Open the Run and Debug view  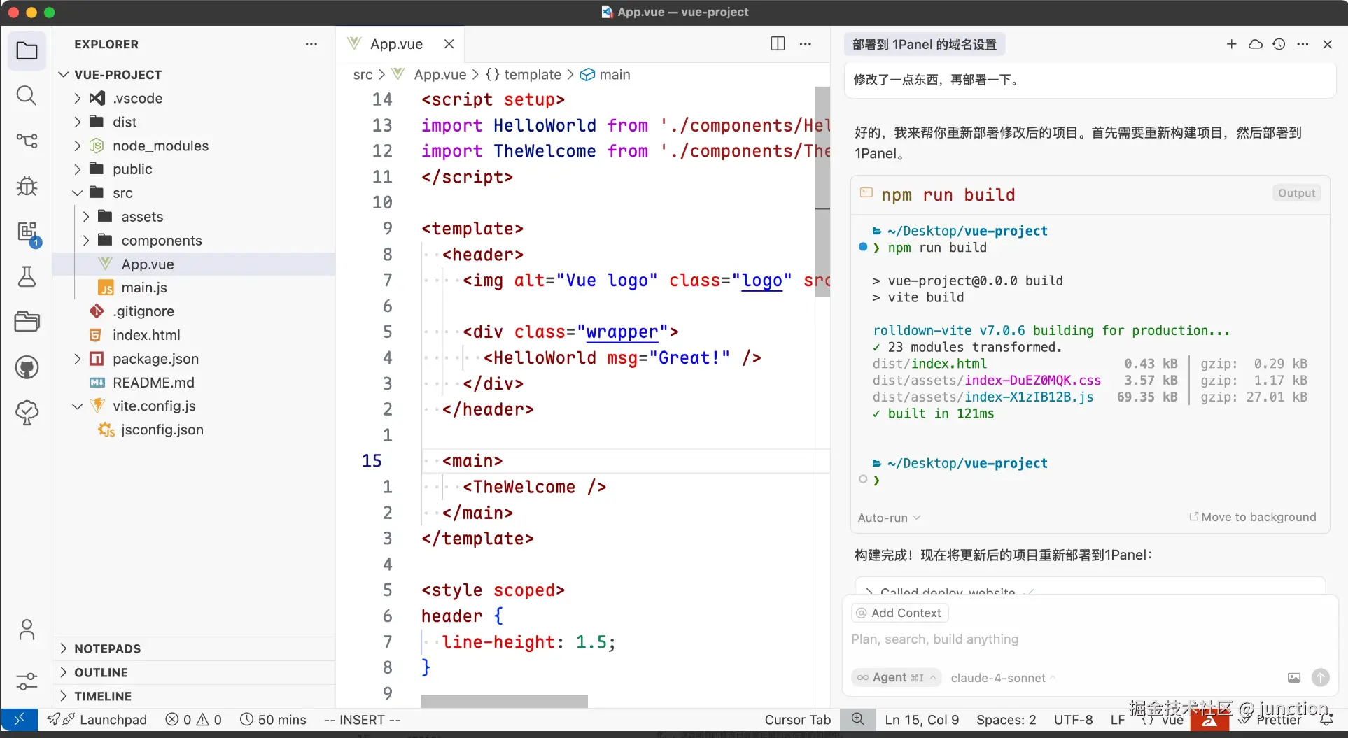(x=27, y=186)
